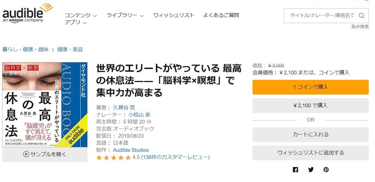Pin with the Pinterest icon
Viewport: 375px width, 182px height.
[326, 170]
